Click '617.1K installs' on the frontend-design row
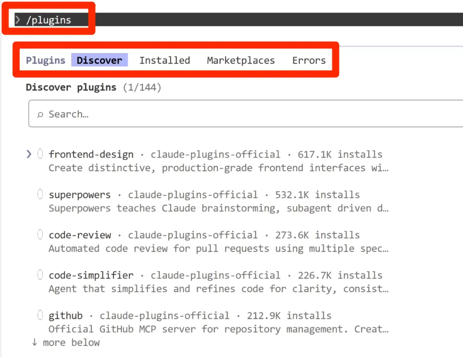Image resolution: width=463 pixels, height=357 pixels. point(340,155)
